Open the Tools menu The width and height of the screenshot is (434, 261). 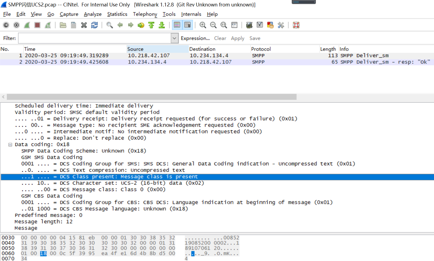coord(169,14)
